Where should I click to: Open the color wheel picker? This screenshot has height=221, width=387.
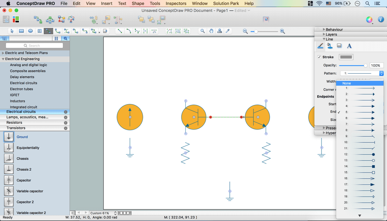(369, 20)
